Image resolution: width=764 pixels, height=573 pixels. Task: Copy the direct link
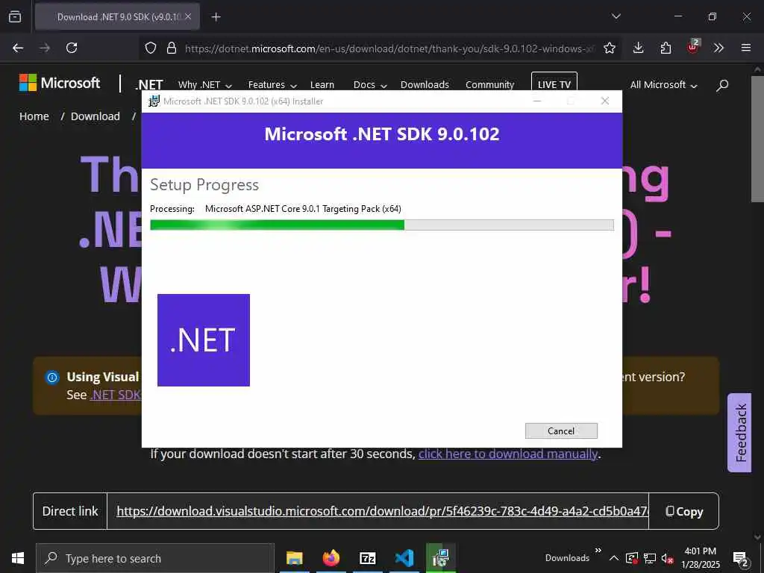(x=684, y=511)
